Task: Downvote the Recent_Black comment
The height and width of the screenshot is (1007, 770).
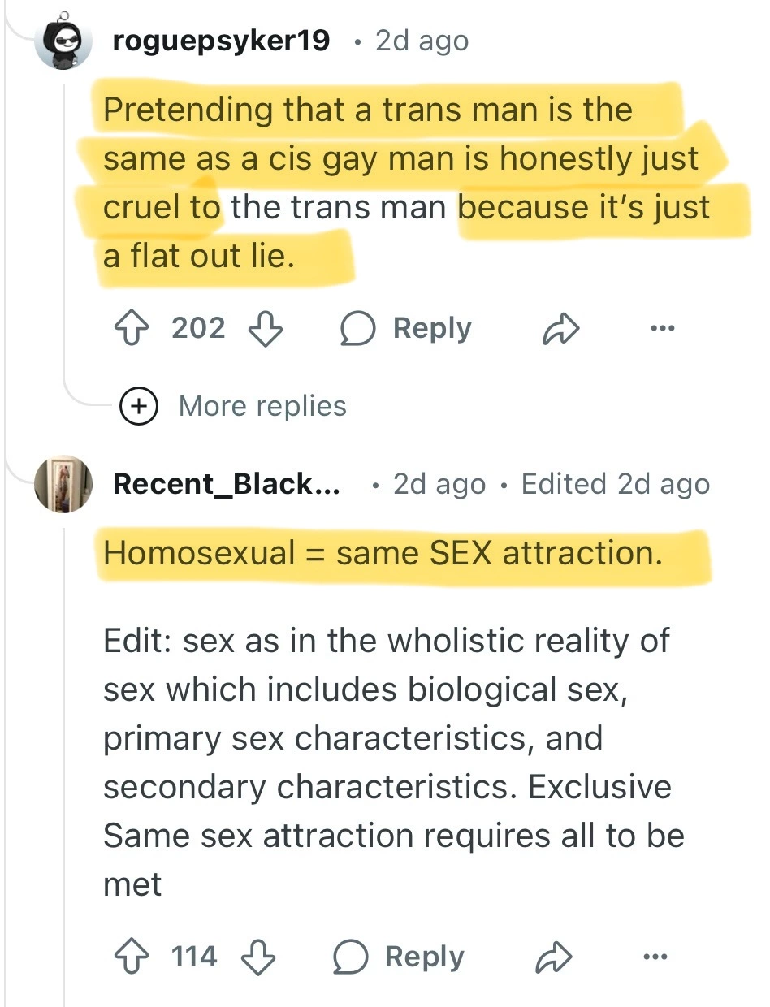Action: click(x=258, y=956)
